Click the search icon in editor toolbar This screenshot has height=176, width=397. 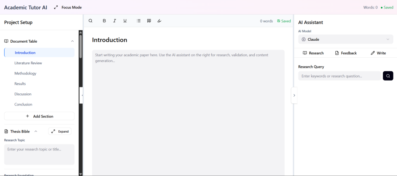tap(90, 21)
